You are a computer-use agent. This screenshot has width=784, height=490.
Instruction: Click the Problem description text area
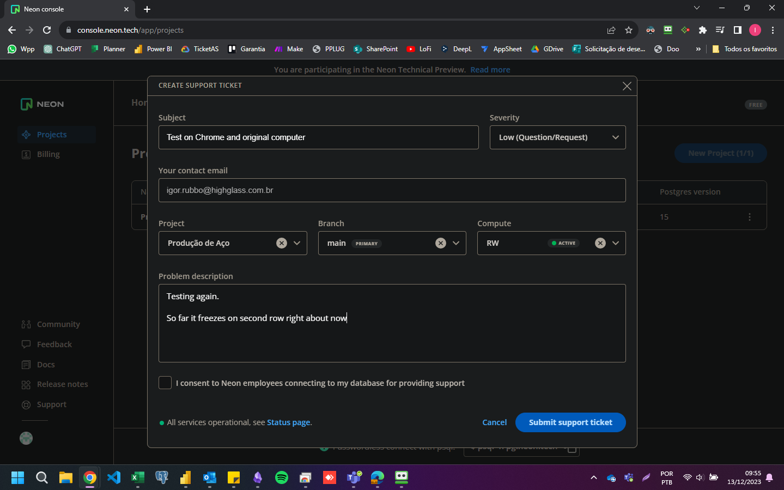pos(392,323)
